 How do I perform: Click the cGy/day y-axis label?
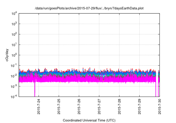click(7, 55)
